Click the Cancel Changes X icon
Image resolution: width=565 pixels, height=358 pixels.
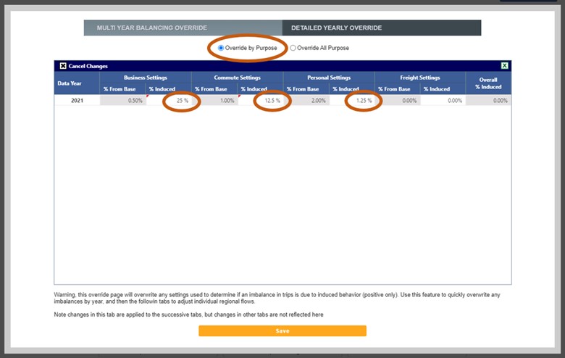pos(63,66)
